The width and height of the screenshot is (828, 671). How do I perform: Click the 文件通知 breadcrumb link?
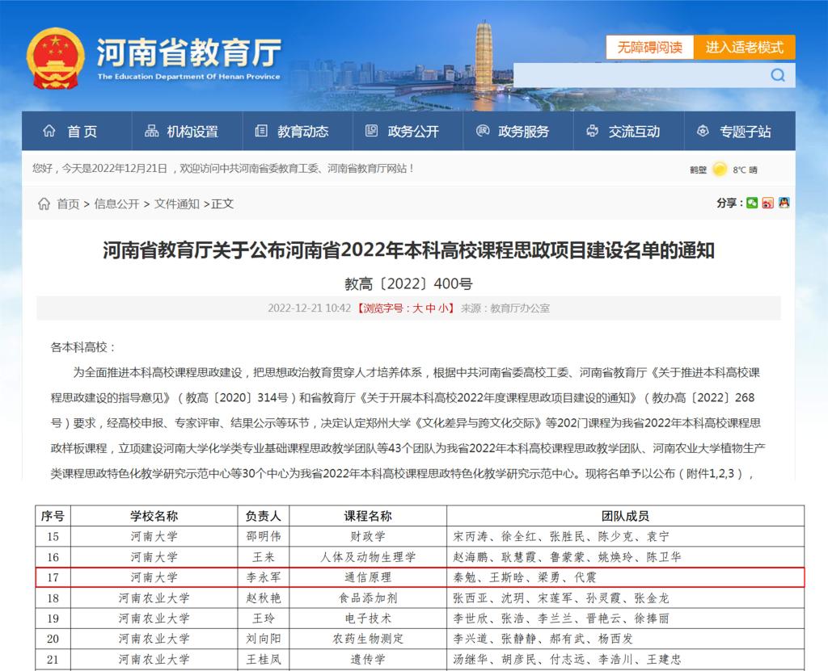(x=177, y=204)
